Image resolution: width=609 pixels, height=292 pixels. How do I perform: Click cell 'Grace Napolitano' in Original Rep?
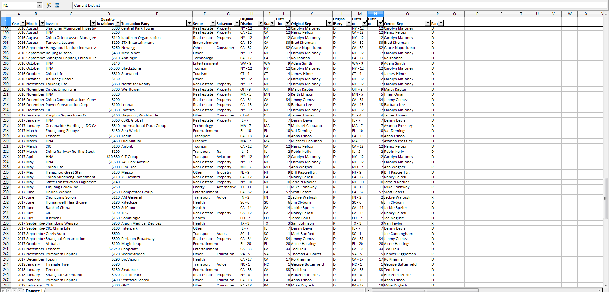coord(311,48)
